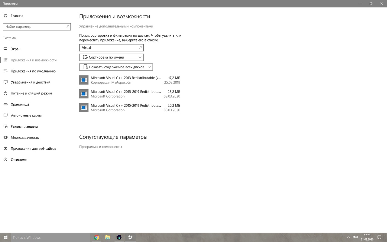This screenshot has height=242, width=387.
Task: Click icon of 20,2 МБ Redistributable entry
Action: [84, 108]
